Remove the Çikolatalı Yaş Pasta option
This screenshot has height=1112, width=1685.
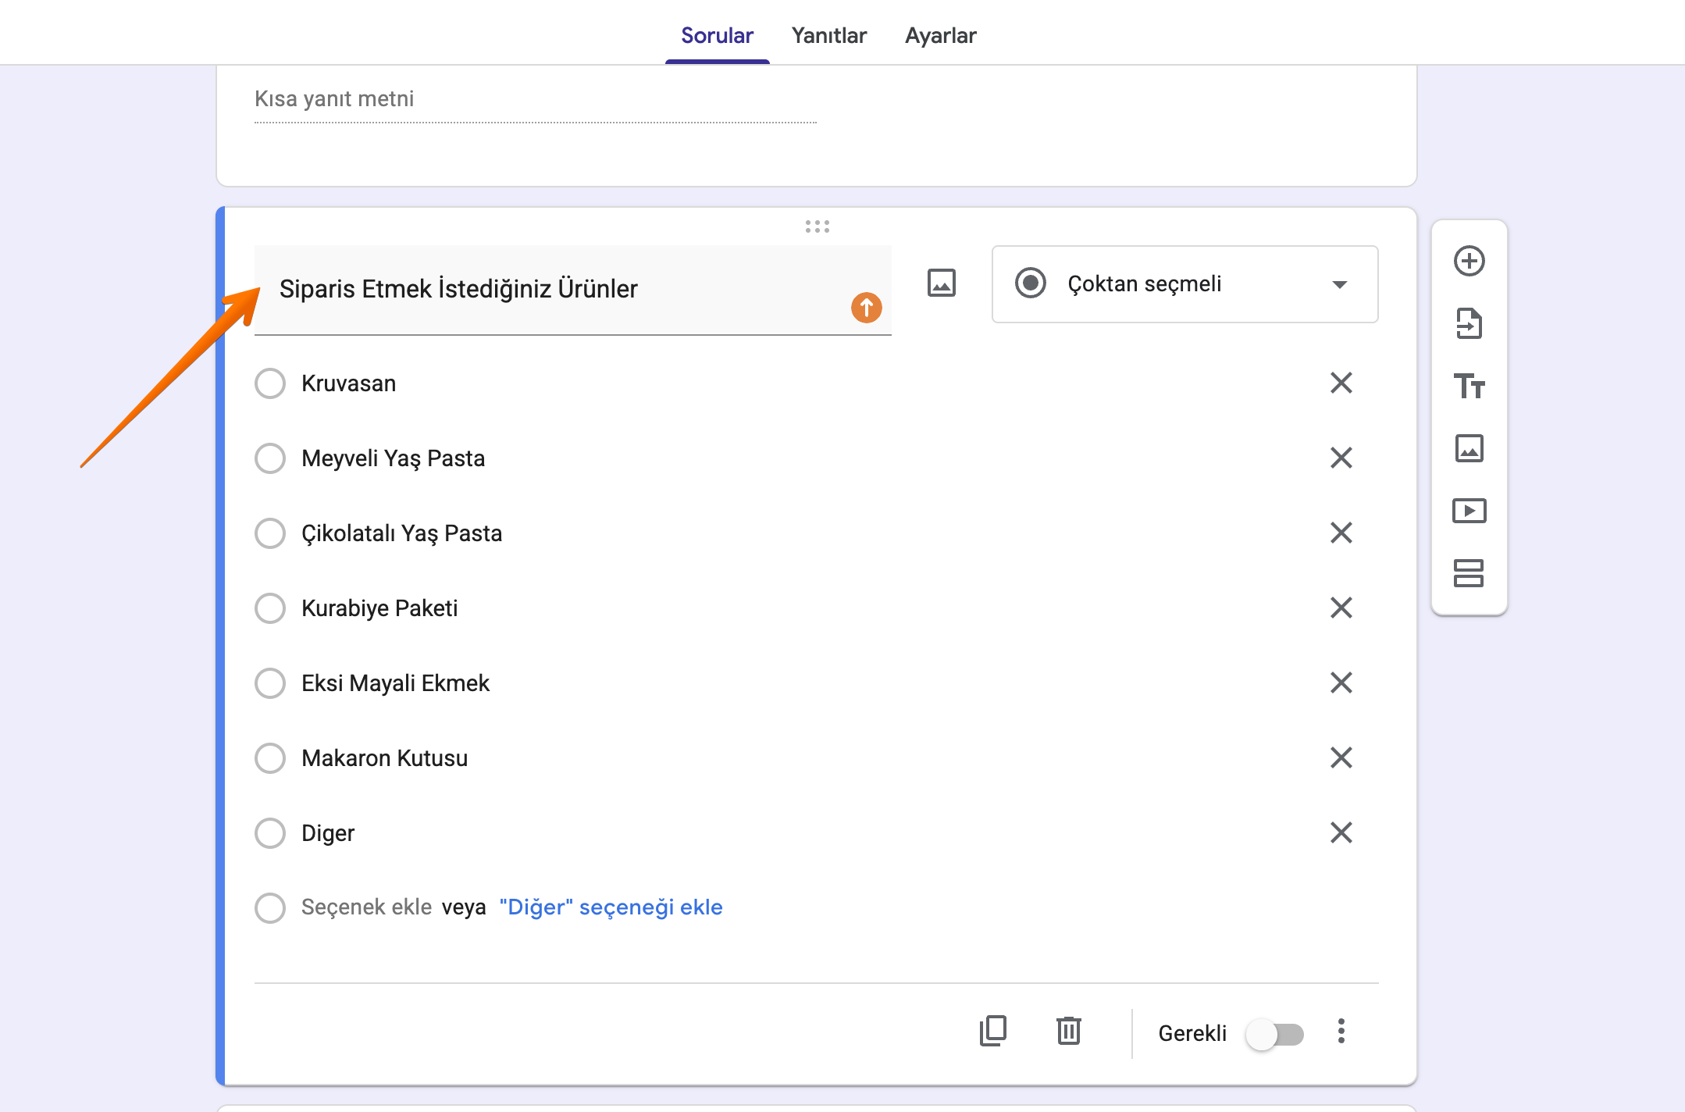point(1341,533)
